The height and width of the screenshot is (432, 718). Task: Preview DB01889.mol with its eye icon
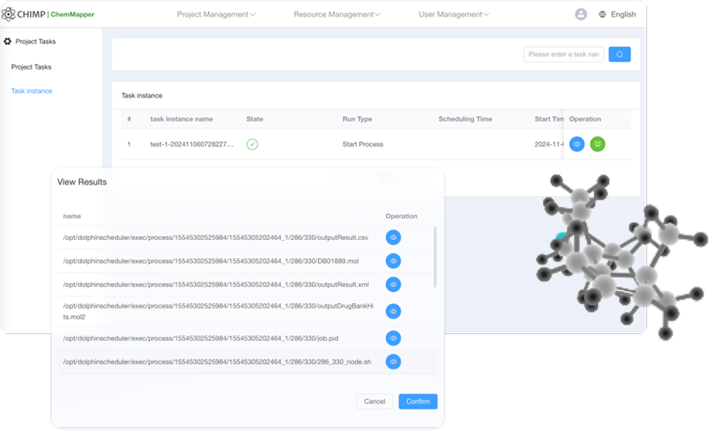(393, 261)
